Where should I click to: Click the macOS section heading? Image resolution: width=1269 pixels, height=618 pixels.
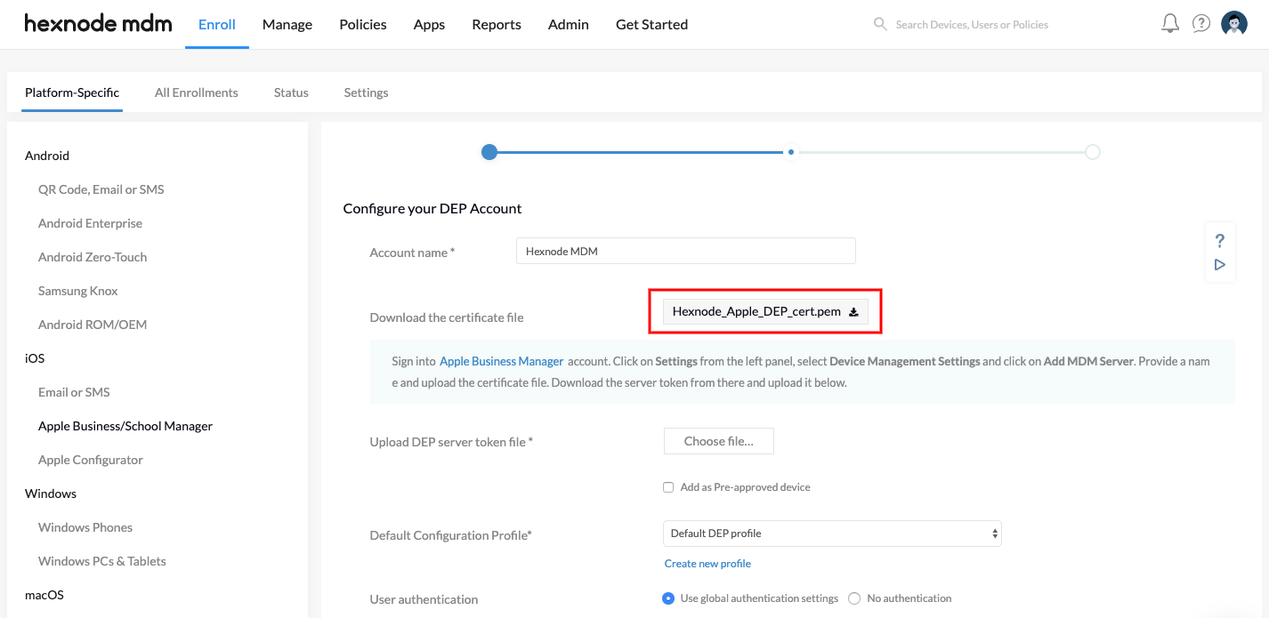tap(44, 595)
